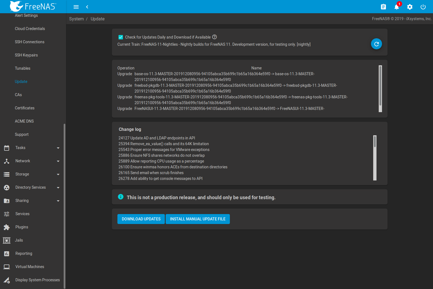433x289 pixels.
Task: Open settings gear in top bar
Action: click(x=410, y=7)
